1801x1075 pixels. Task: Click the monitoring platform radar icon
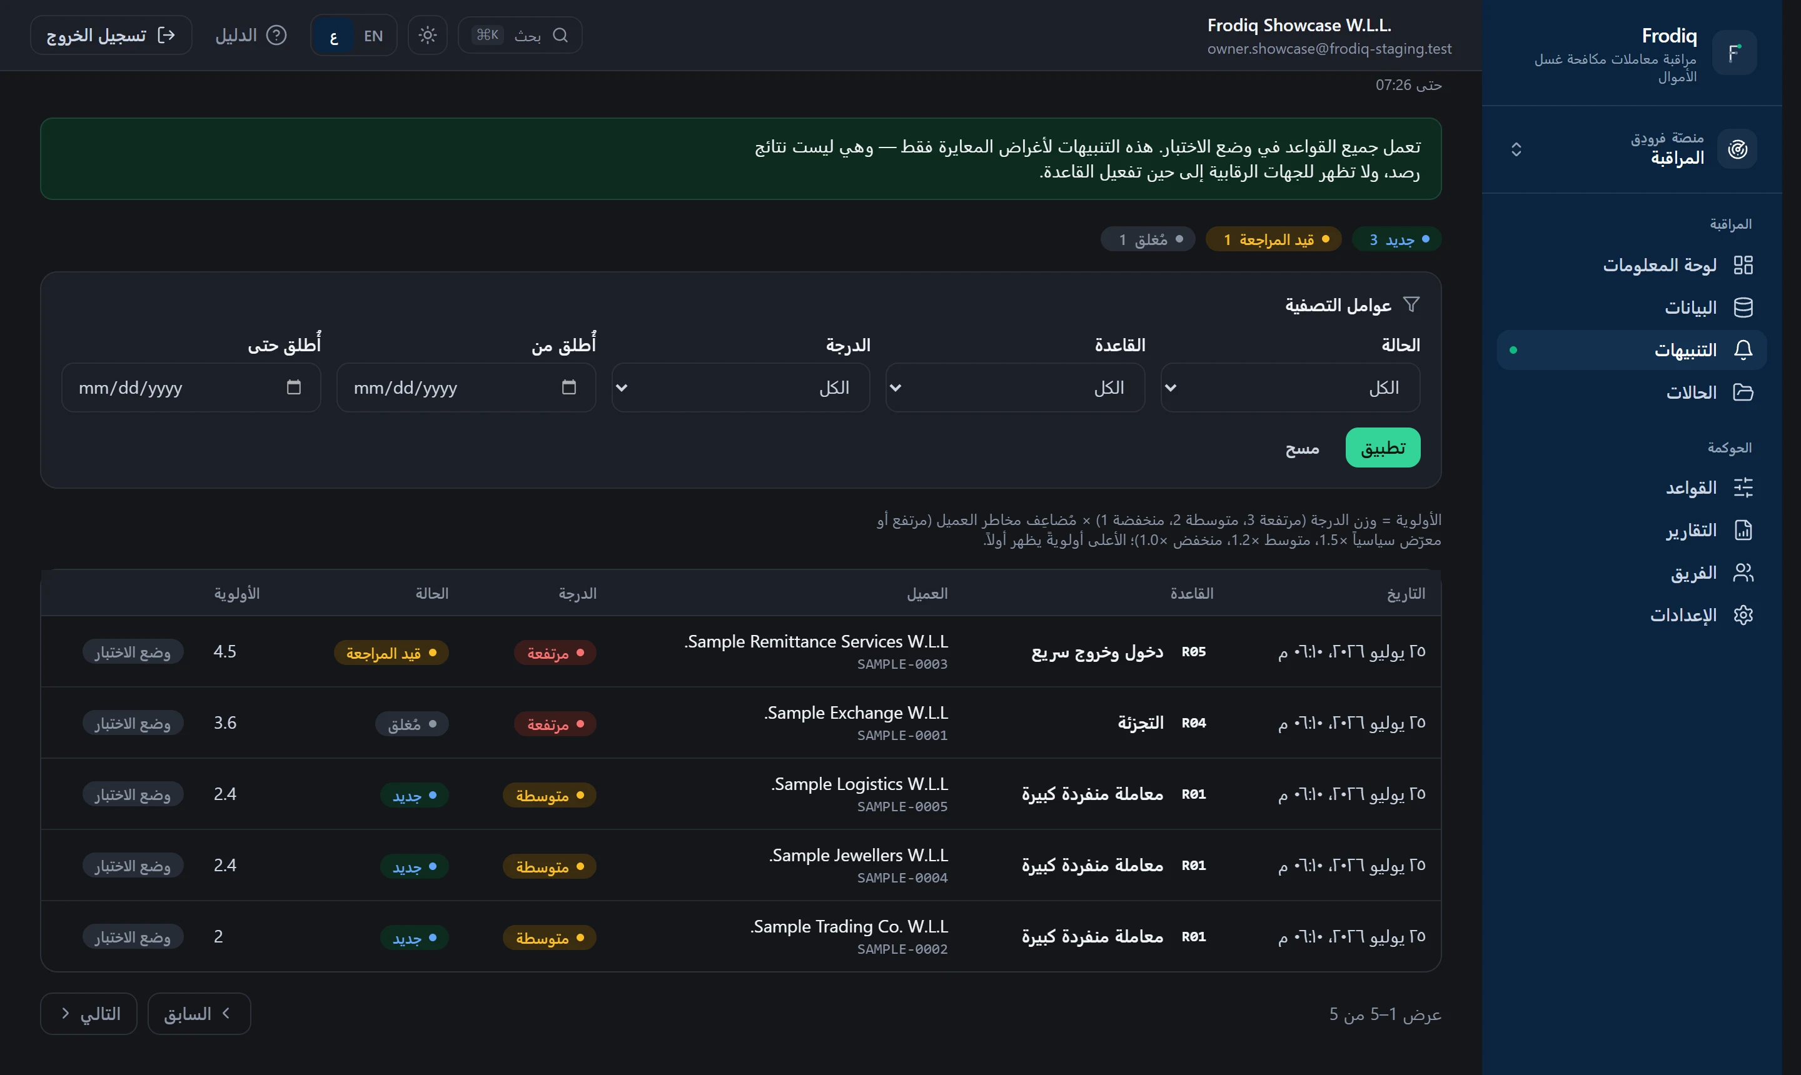[x=1737, y=149]
